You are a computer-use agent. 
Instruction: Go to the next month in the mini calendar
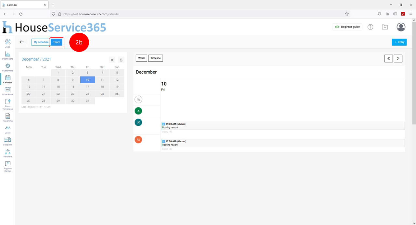coord(121,60)
